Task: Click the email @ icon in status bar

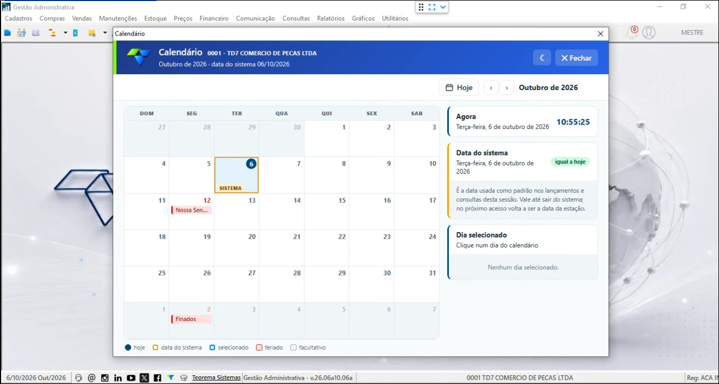Action: pos(91,377)
